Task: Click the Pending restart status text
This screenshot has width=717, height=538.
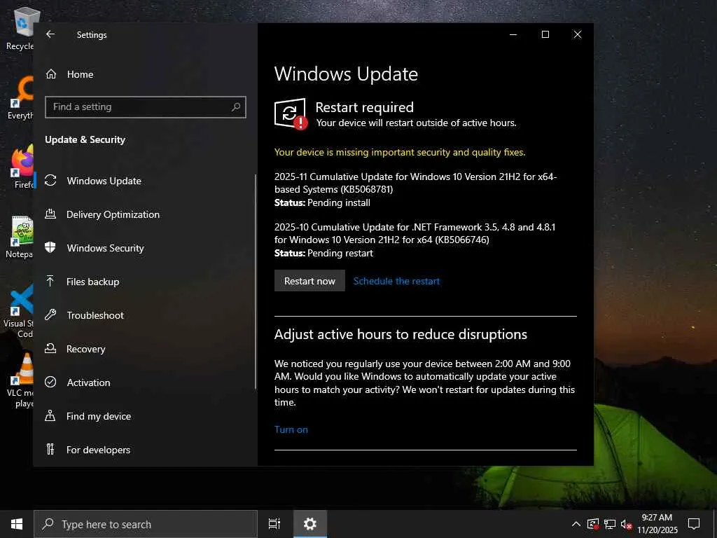Action: tap(340, 253)
